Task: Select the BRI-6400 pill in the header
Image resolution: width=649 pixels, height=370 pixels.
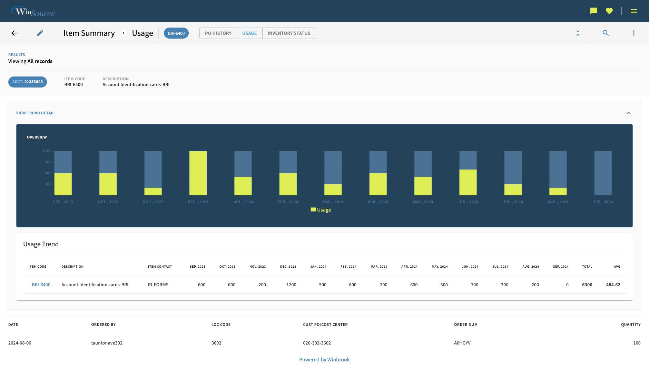Action: tap(176, 33)
